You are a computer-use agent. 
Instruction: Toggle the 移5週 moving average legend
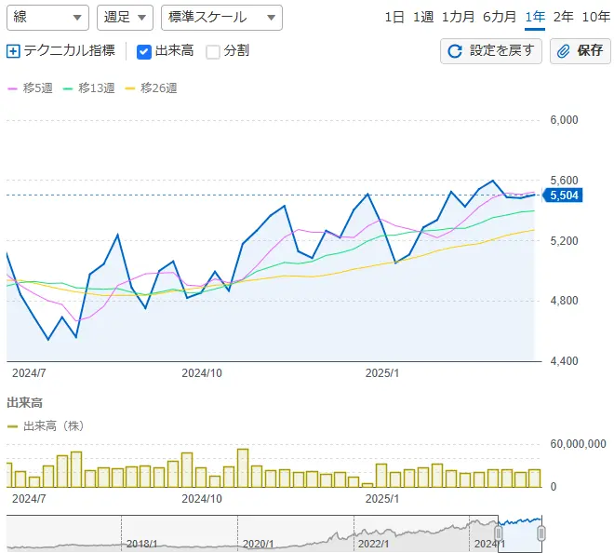click(30, 88)
